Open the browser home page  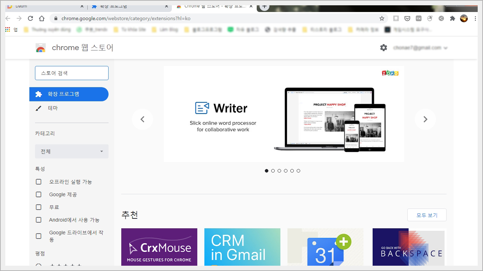(42, 18)
